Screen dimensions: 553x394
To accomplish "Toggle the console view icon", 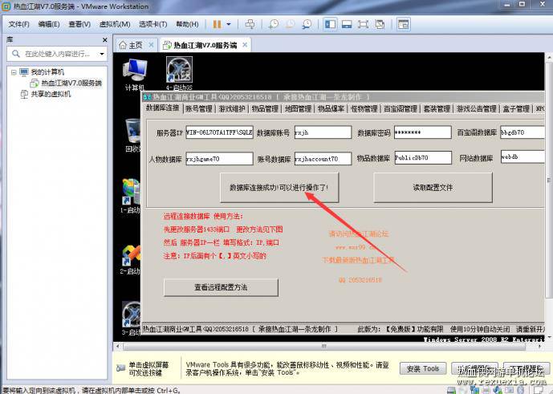I will point(403,24).
